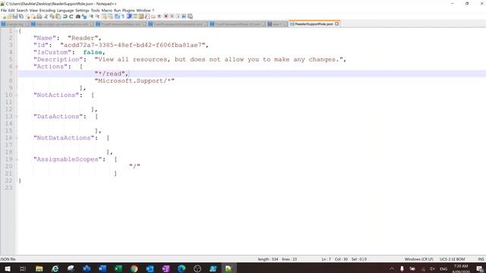486x273 pixels.
Task: Click the Print toolbar icon
Action: [x=39, y=17]
